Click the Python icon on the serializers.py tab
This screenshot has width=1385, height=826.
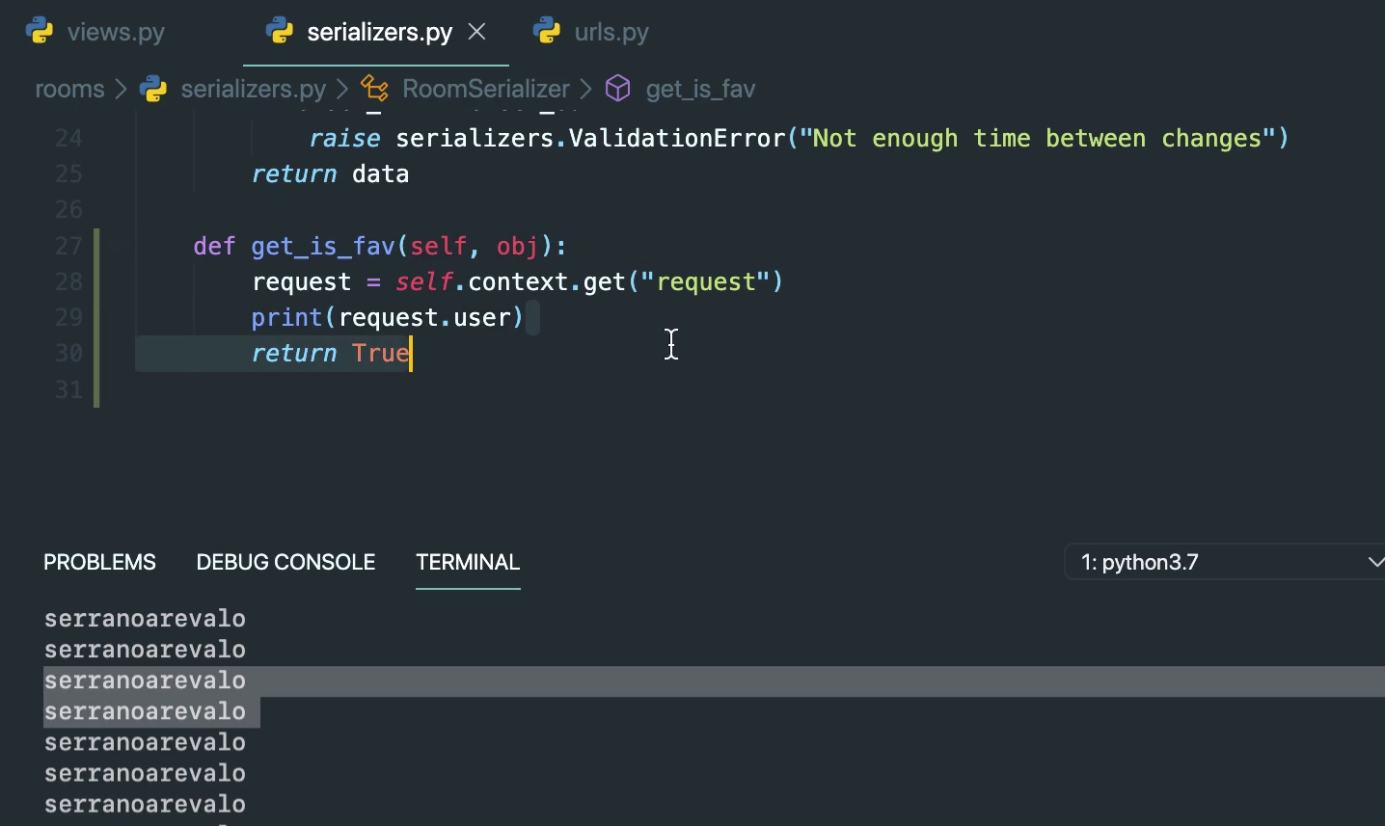point(281,30)
